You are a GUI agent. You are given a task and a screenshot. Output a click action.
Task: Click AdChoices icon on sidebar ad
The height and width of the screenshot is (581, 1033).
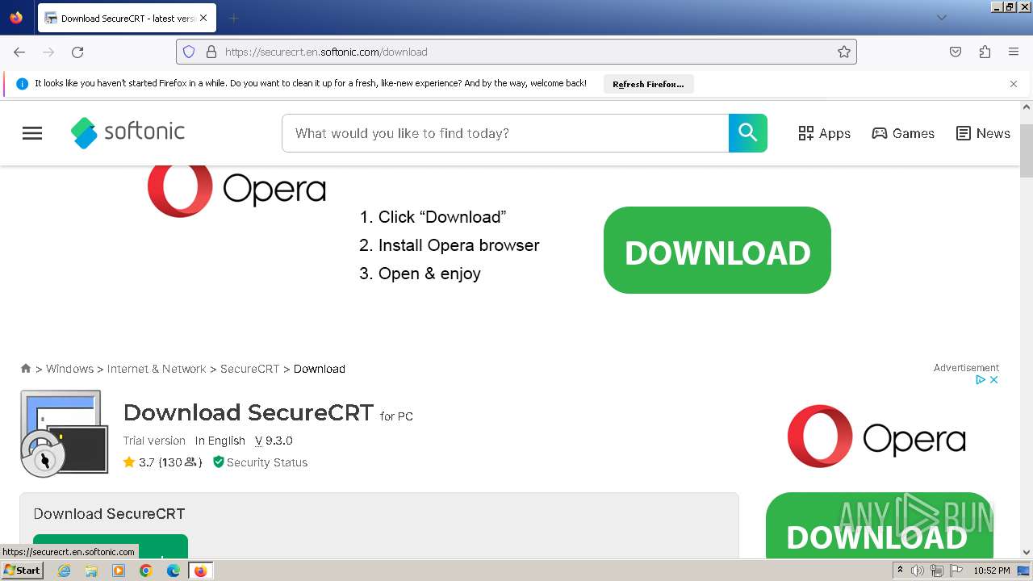(x=981, y=379)
